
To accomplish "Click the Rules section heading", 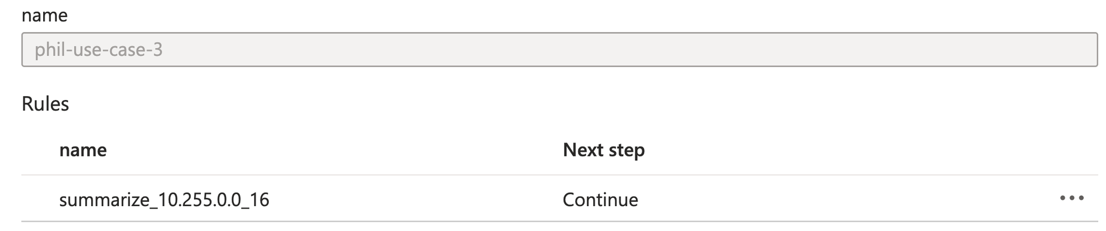I will click(x=45, y=104).
